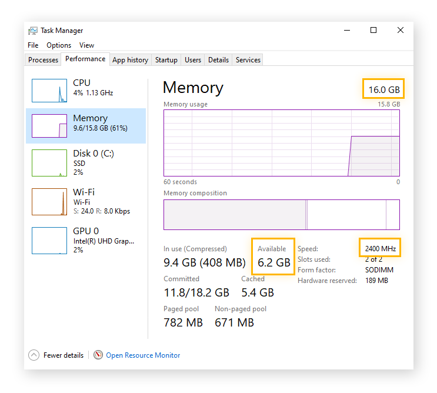Switch to the Details tab

(x=218, y=60)
